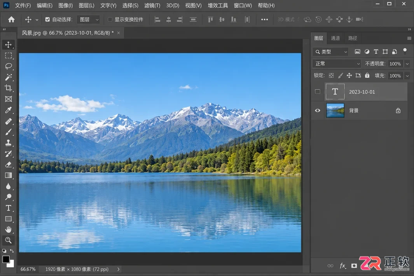Open the Layers panel menu
The width and height of the screenshot is (414, 276).
click(x=409, y=38)
